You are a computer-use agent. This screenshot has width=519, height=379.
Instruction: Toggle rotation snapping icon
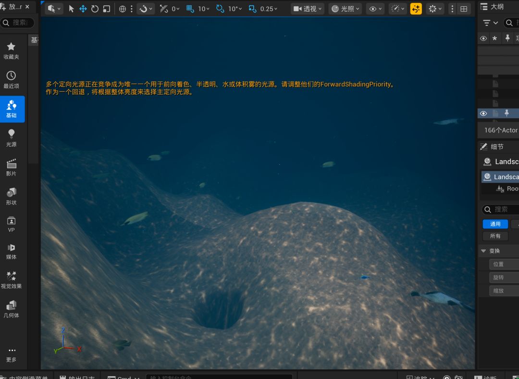220,9
